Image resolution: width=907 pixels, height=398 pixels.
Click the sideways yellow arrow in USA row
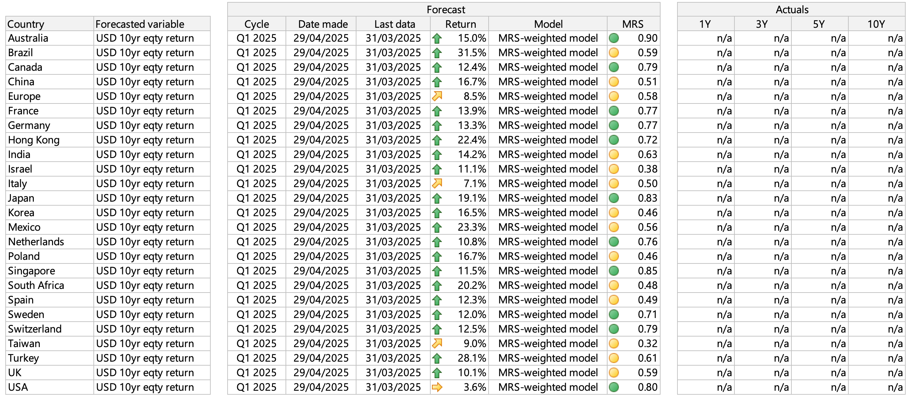coord(437,387)
